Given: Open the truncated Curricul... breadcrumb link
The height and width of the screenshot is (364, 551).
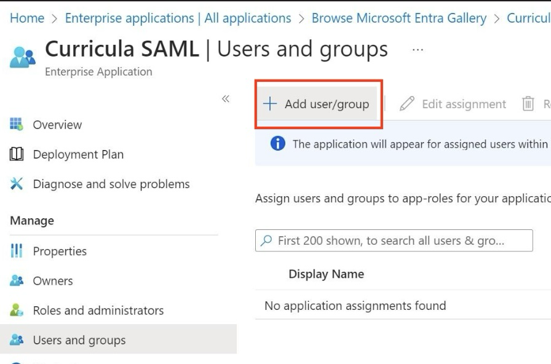Looking at the screenshot, I should point(528,18).
